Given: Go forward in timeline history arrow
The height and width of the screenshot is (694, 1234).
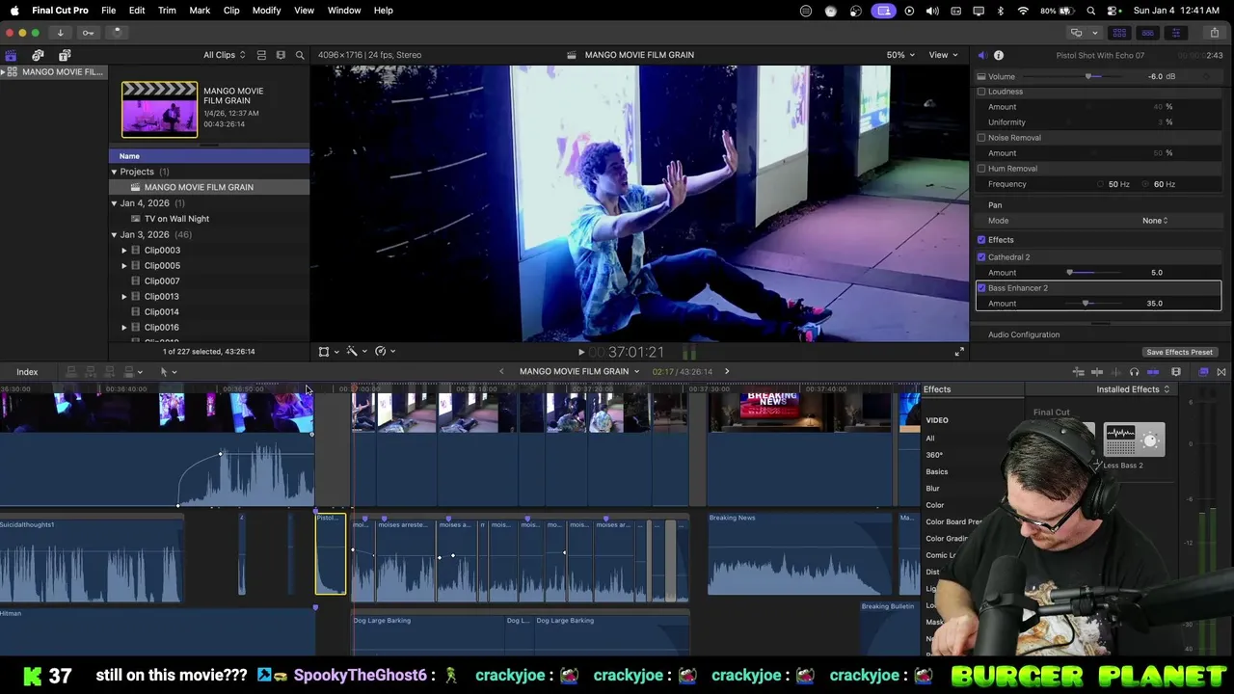Looking at the screenshot, I should (x=727, y=371).
